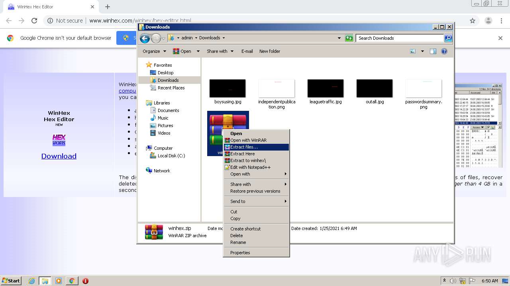Click the Search Downloads field
The image size is (510, 286).
(400, 38)
